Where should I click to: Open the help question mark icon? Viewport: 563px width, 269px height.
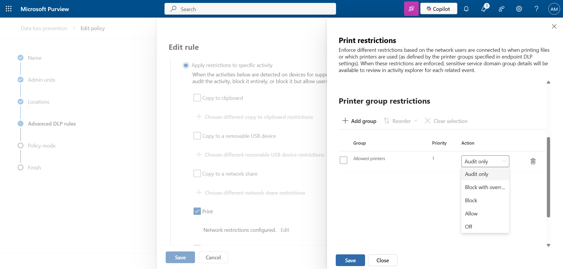[x=536, y=9]
